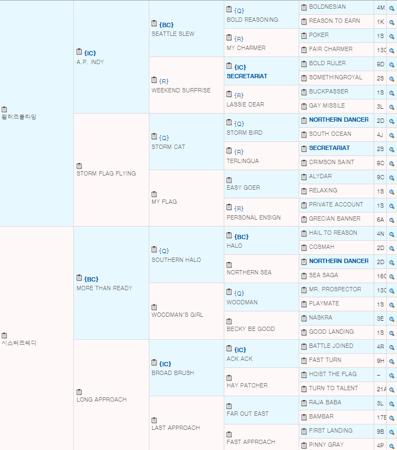Viewport: 397px width, 450px height.
Task: Open the clipboard icon above WEEKEND SURPRISE
Action: coord(154,80)
